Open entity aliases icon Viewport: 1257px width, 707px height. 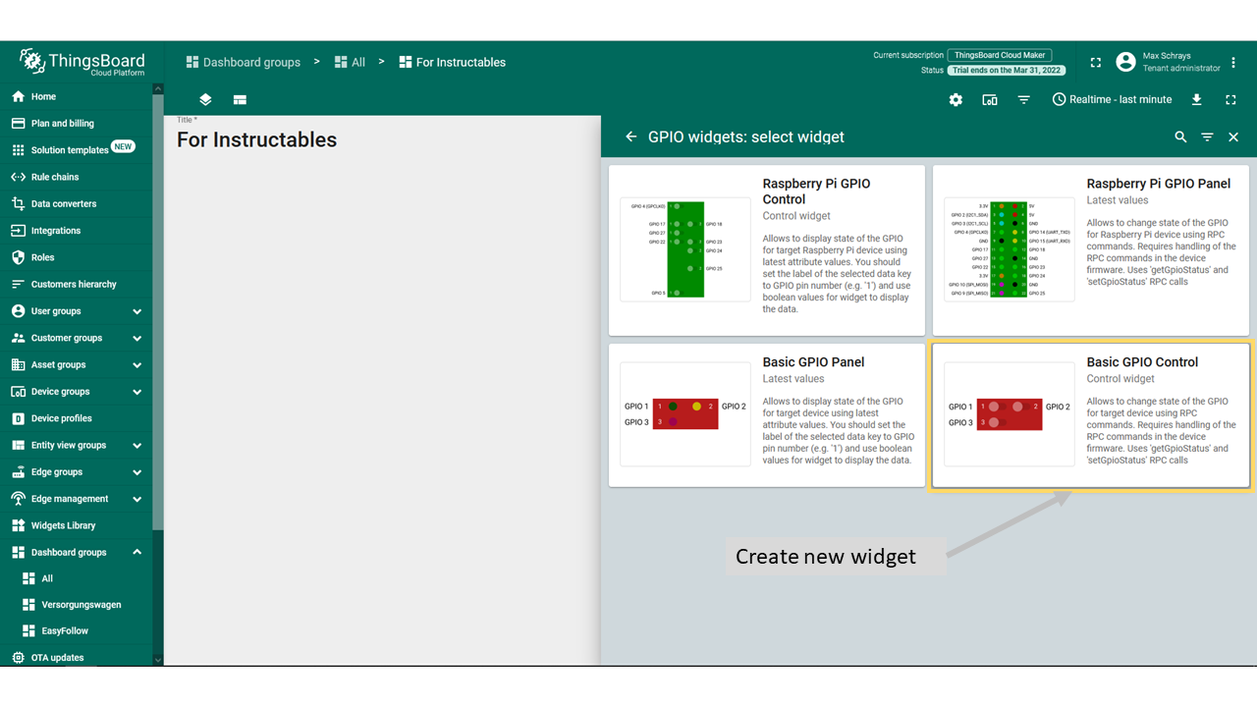click(990, 99)
